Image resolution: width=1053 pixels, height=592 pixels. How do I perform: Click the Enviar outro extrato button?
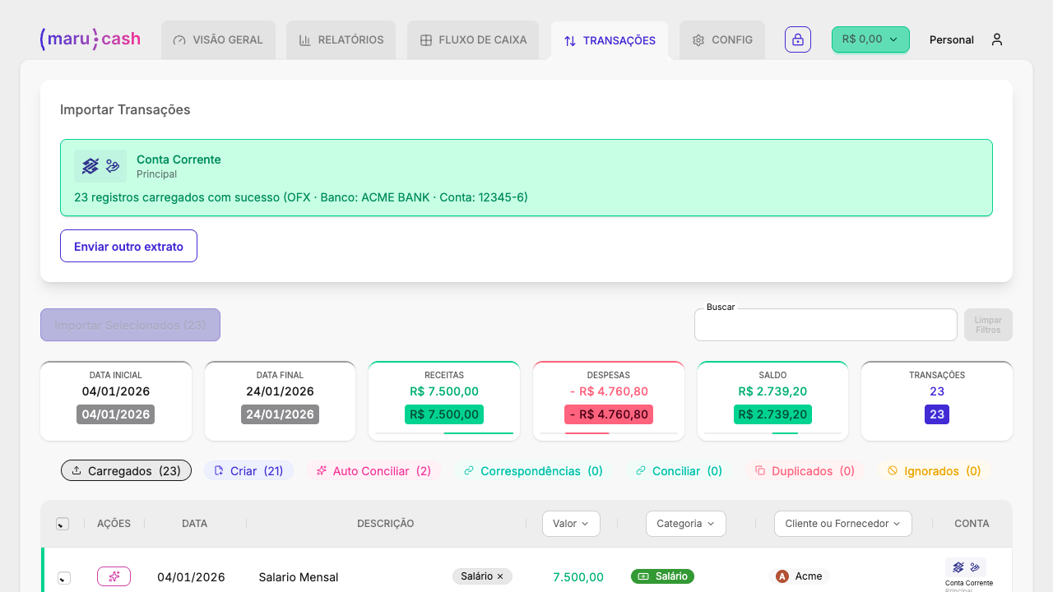click(128, 245)
